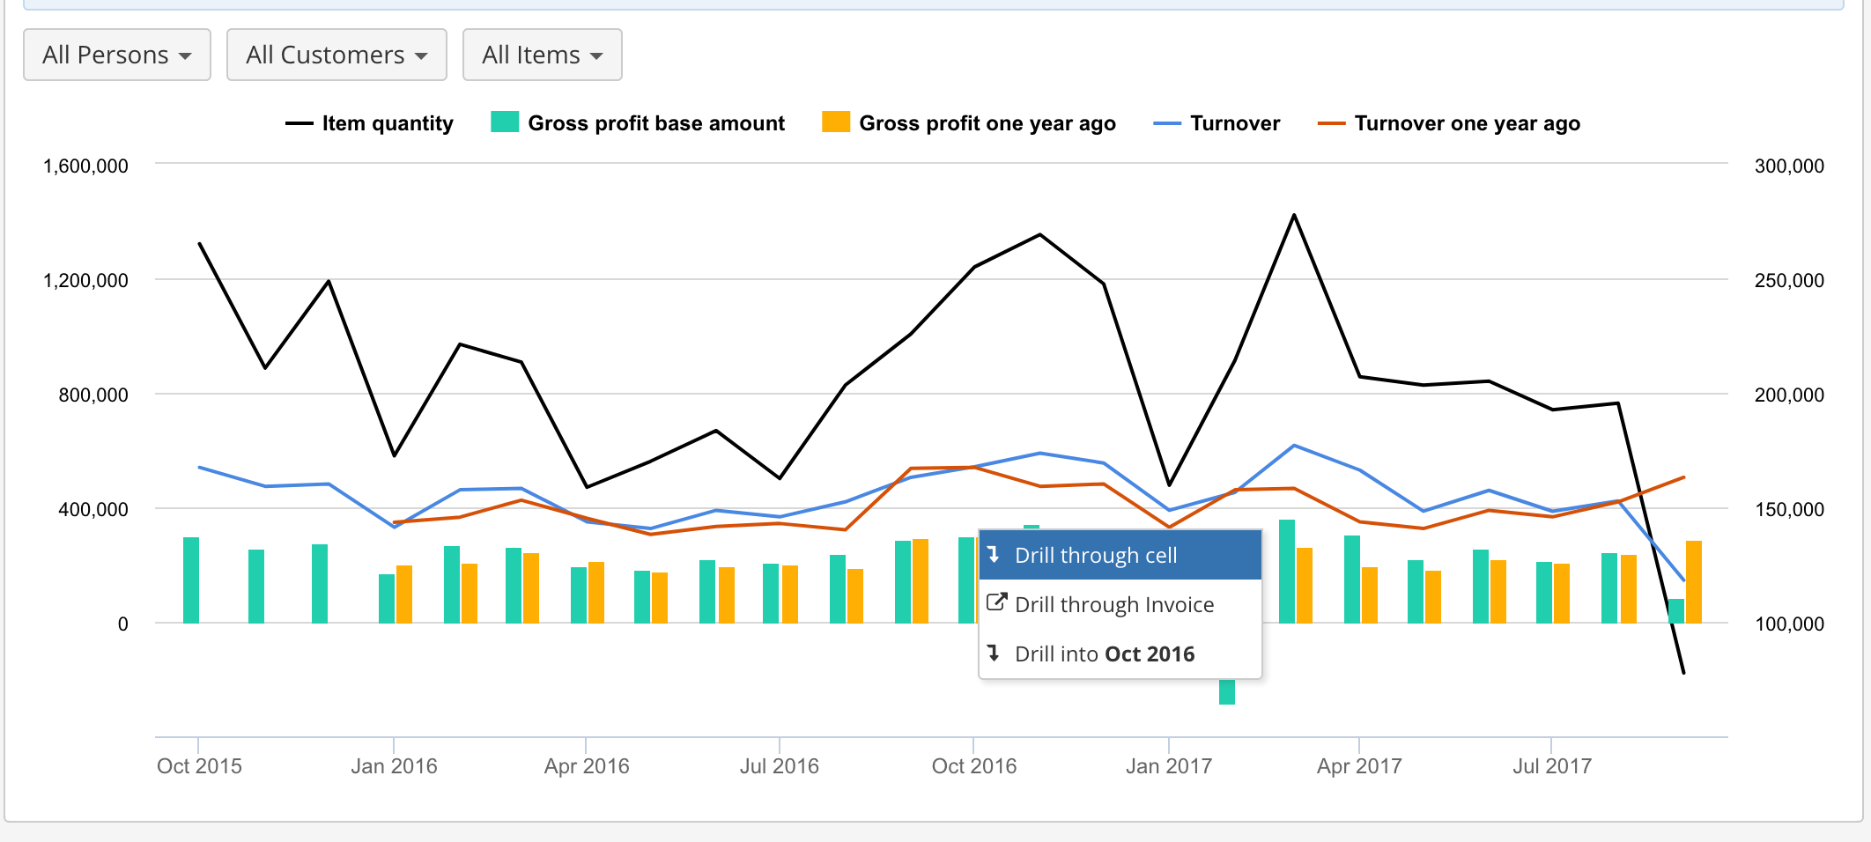
Task: Click the Turnover legend label text
Action: (x=1234, y=123)
